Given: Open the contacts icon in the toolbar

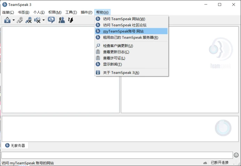Looking at the screenshot, I should pyautogui.click(x=62, y=20).
